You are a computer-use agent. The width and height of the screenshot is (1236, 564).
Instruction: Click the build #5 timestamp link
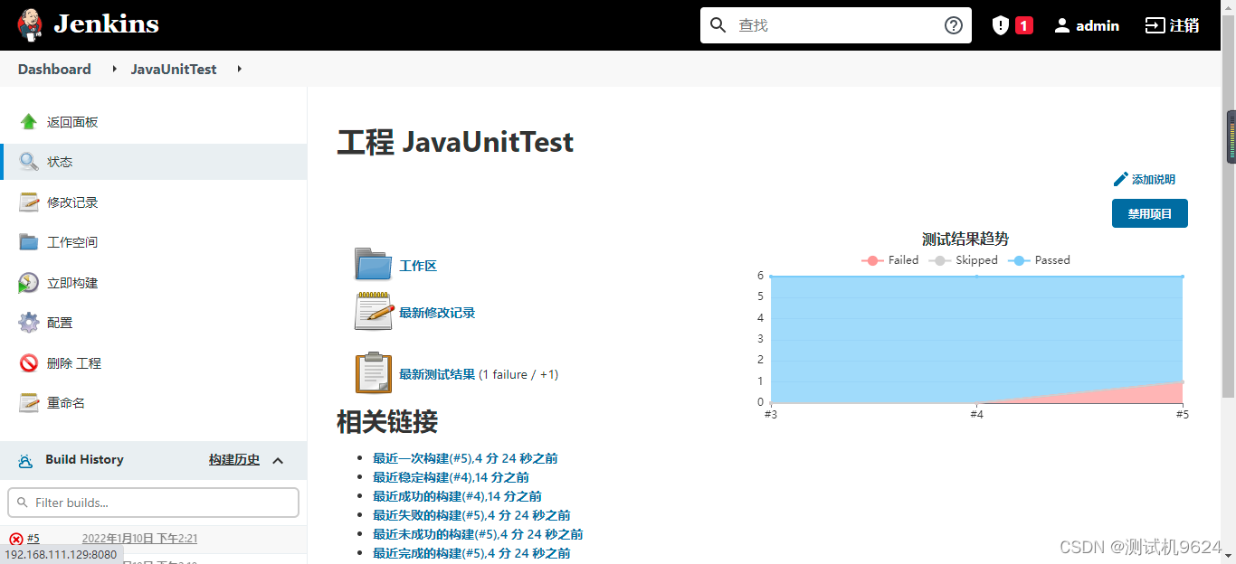(x=140, y=539)
